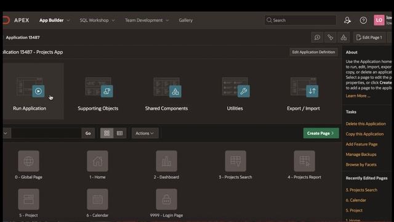Click the Run Application icon
Viewport: 394px width, 222px height.
point(38,91)
